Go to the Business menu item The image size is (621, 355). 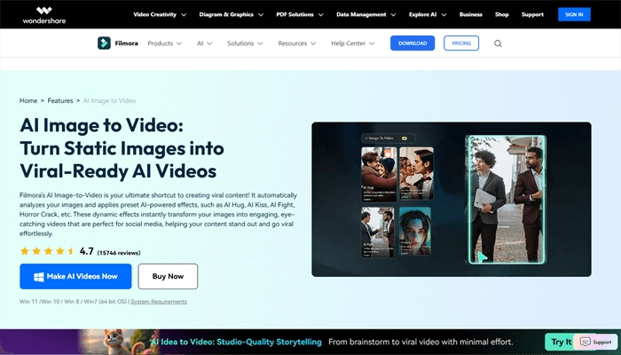tap(470, 15)
